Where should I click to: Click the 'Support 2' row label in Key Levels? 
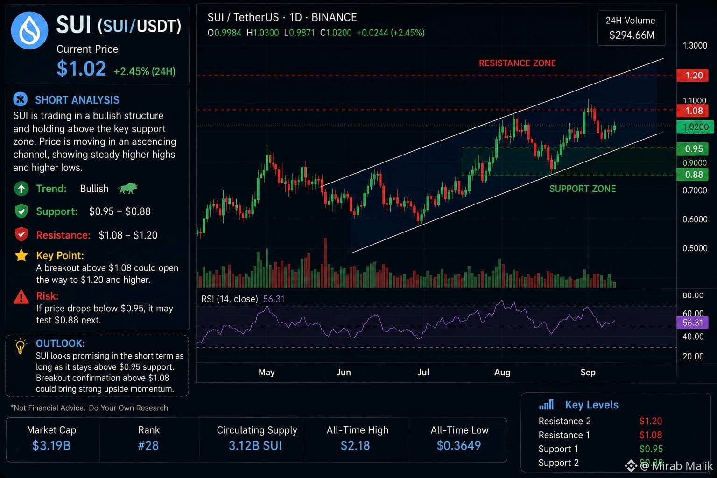click(558, 463)
